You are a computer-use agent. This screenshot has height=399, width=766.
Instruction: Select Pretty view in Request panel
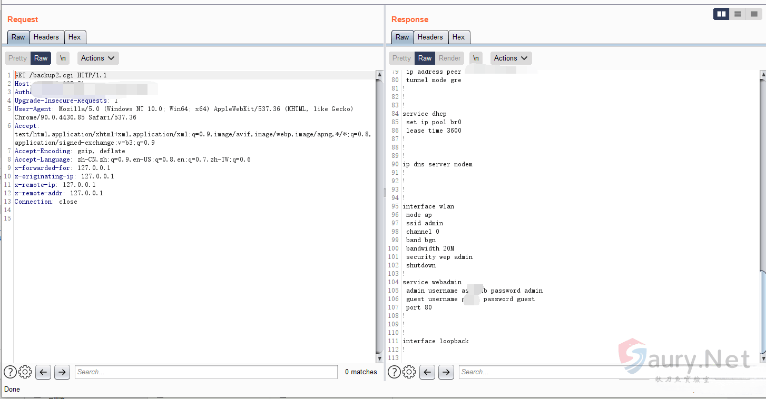[x=17, y=58]
